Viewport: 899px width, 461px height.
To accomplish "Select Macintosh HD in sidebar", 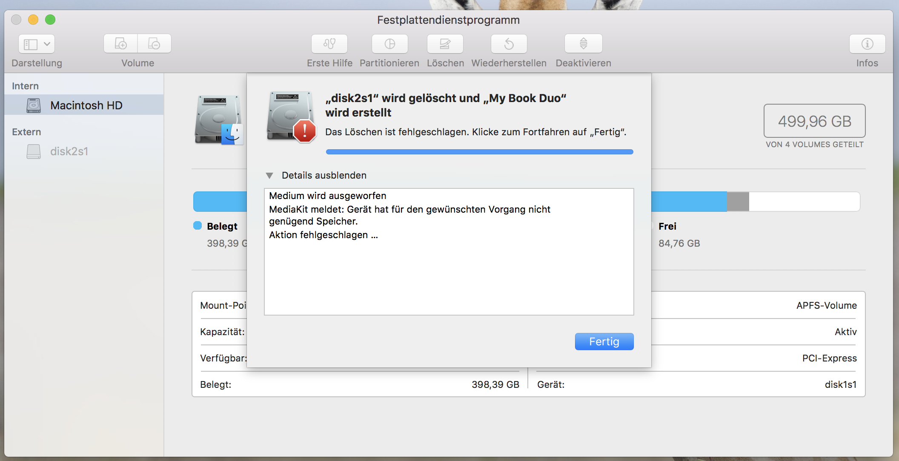I will pos(86,105).
